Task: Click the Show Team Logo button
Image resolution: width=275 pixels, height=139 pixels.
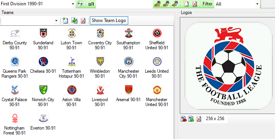Action: 109,20
